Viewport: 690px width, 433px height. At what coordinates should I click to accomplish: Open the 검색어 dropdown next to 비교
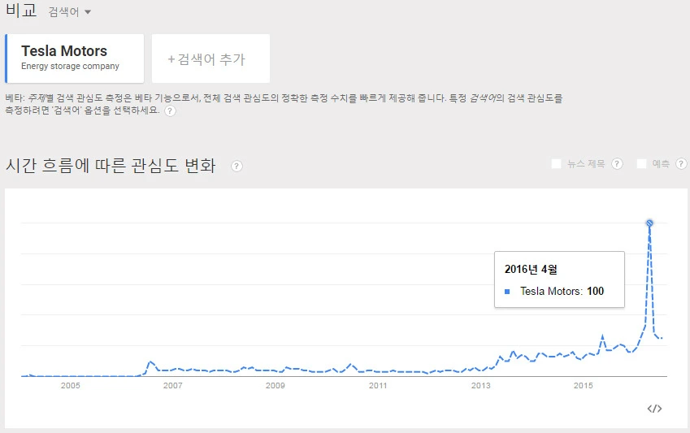70,12
